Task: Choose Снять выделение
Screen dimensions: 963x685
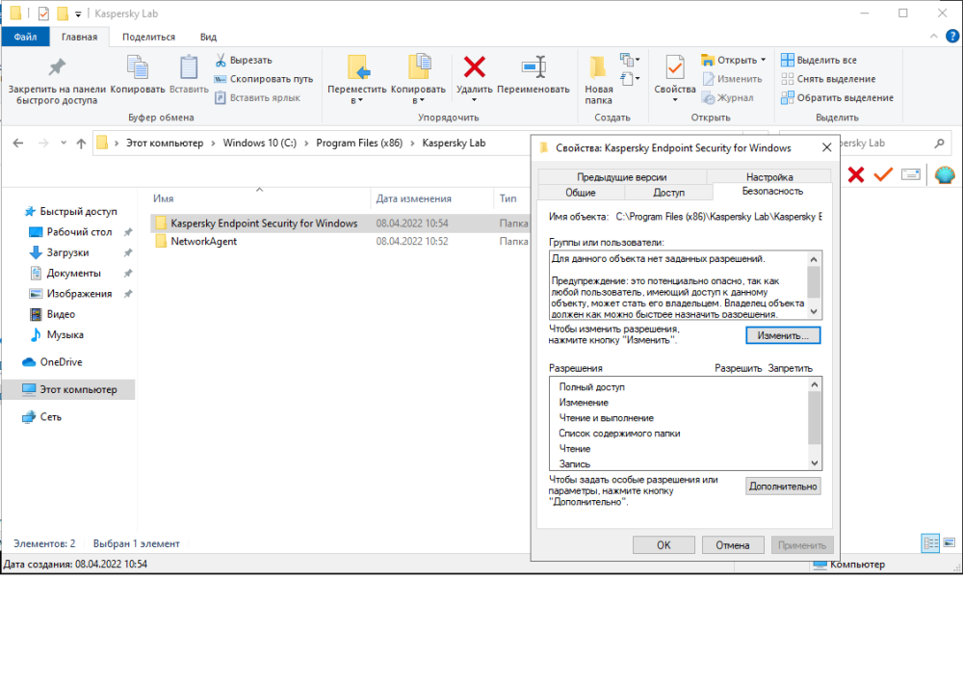Action: click(x=828, y=79)
